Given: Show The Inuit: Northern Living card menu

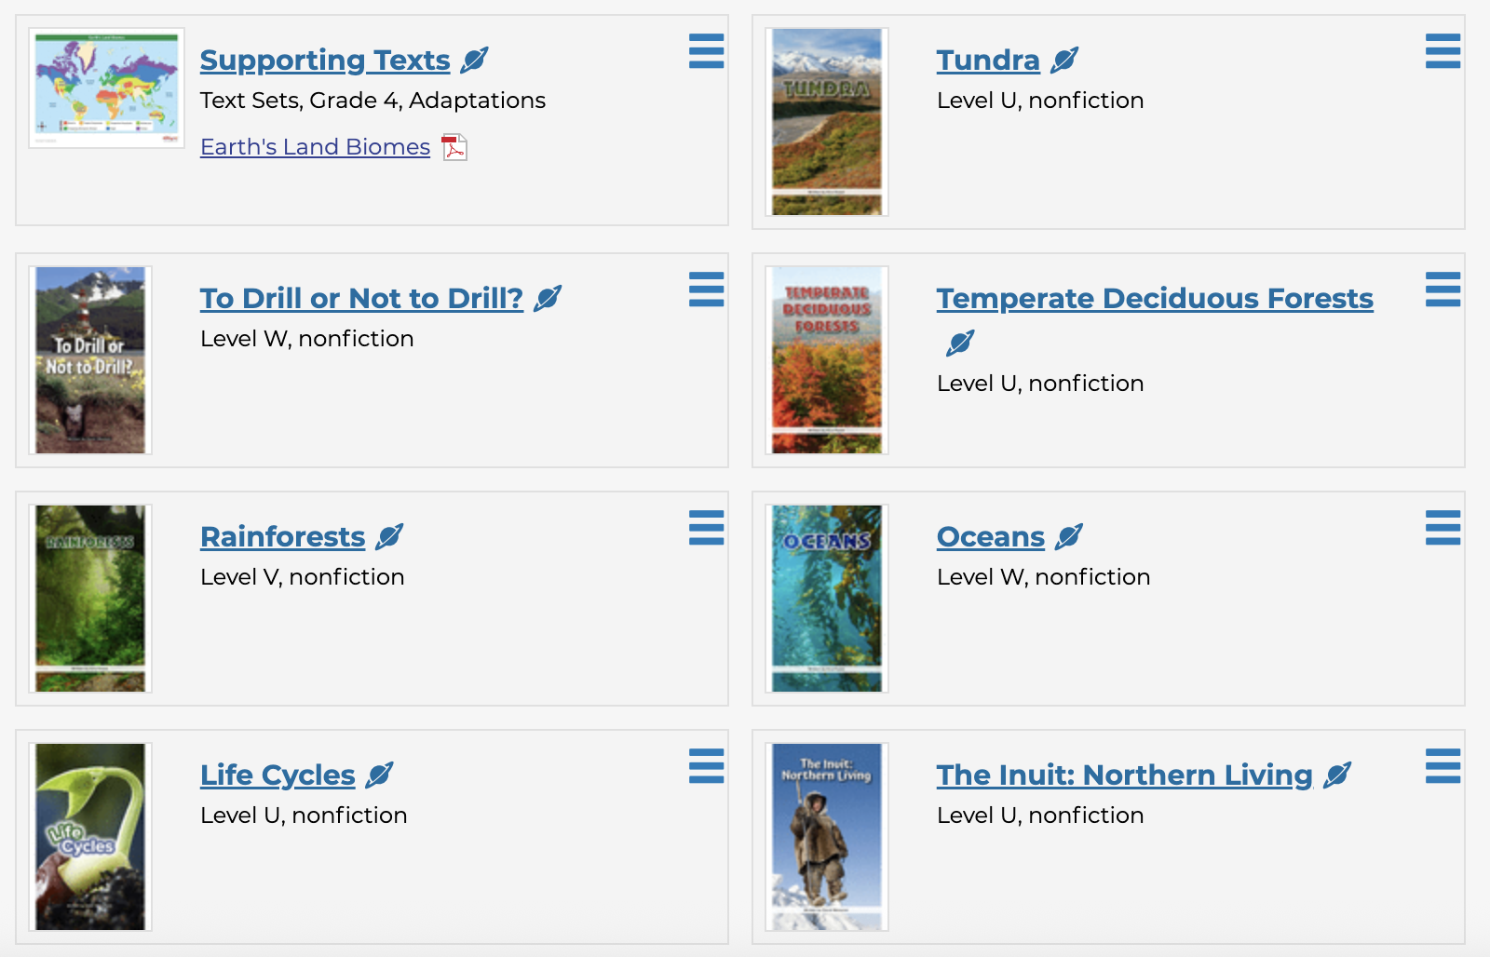Looking at the screenshot, I should click(x=1443, y=766).
